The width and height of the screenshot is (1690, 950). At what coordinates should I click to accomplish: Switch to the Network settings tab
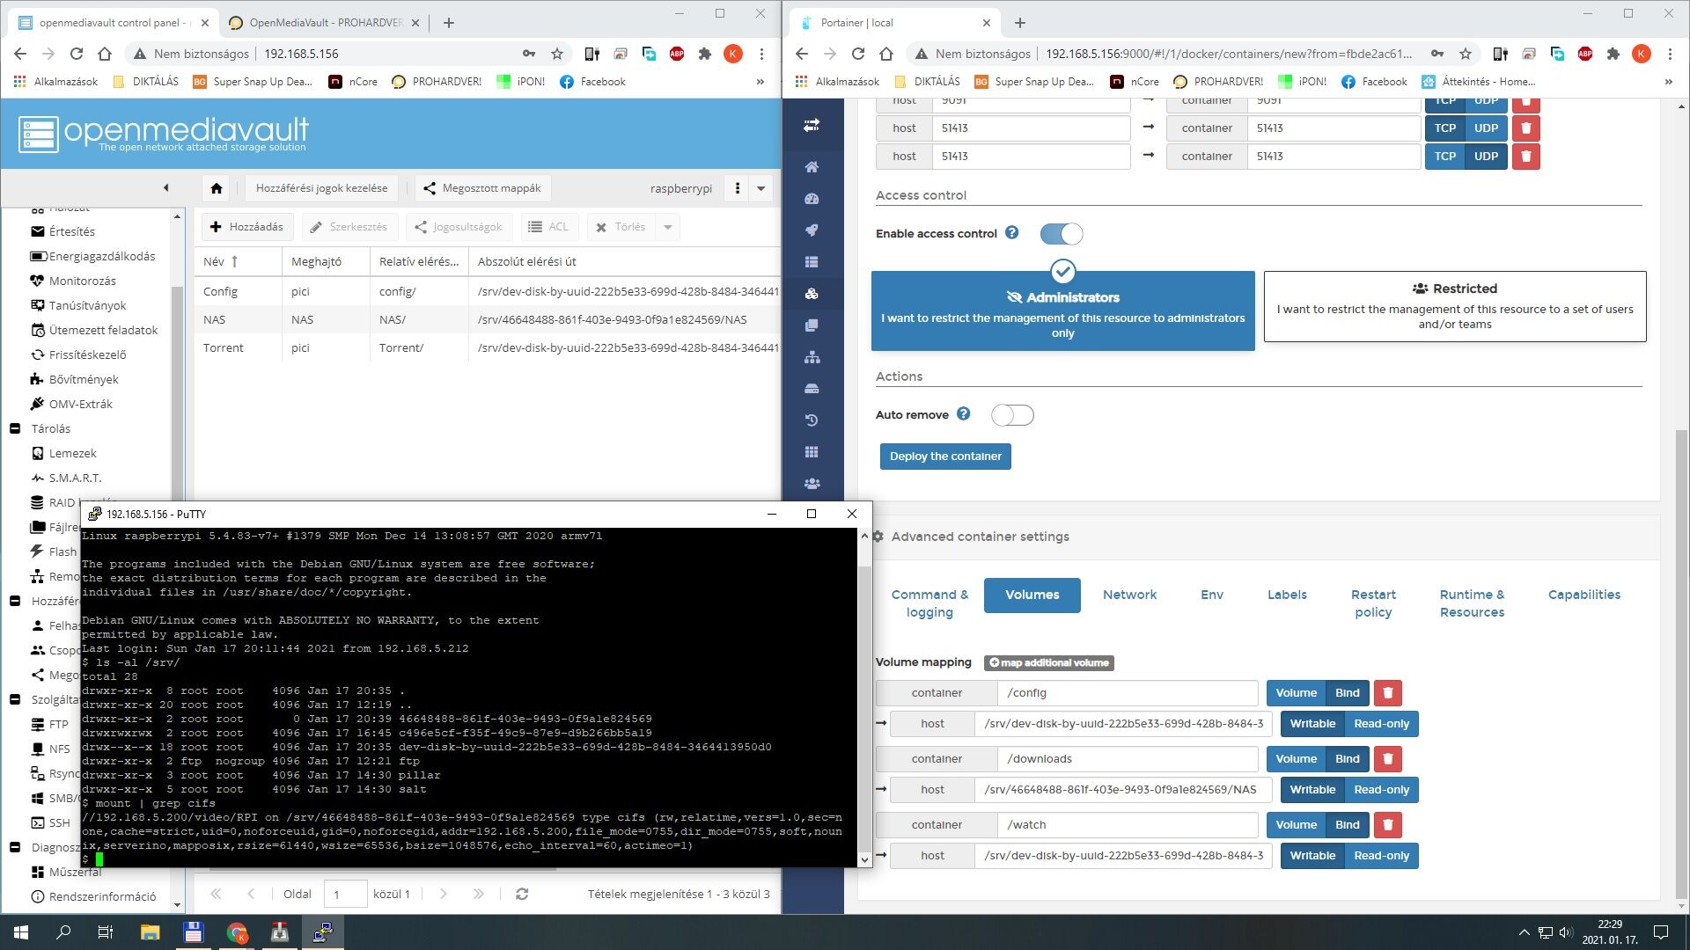(1129, 595)
